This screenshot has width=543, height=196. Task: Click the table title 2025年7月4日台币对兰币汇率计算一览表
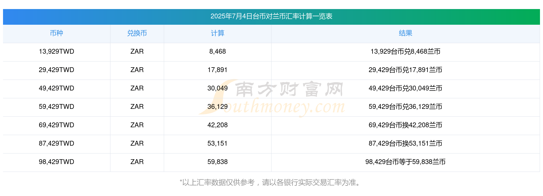[271, 16]
